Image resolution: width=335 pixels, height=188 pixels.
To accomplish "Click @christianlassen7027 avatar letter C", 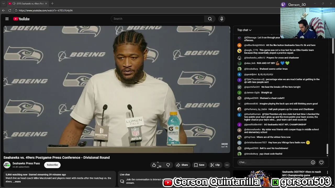I will [x=239, y=143].
